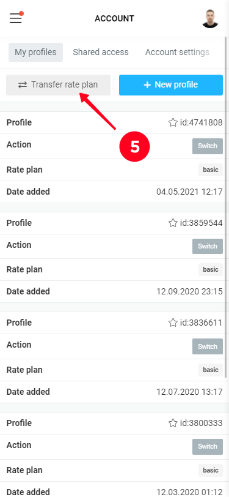Switch to profile id:3800333

(208, 447)
